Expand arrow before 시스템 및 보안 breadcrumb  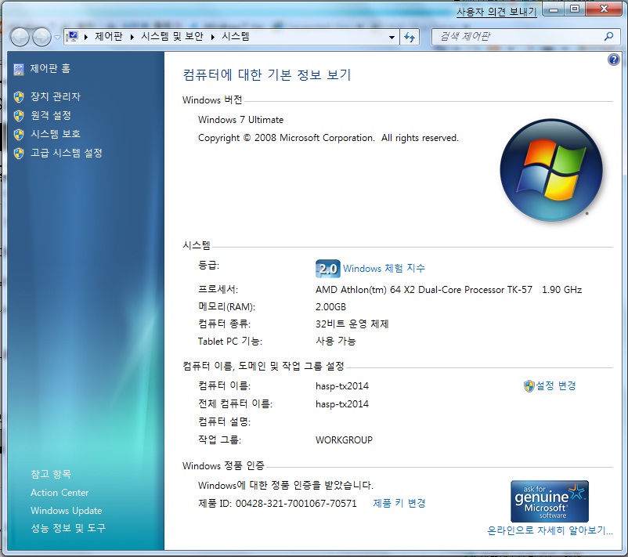point(132,37)
